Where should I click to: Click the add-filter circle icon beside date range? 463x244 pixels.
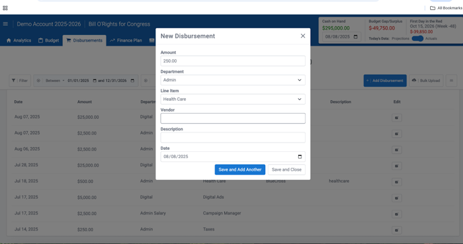tap(145, 81)
